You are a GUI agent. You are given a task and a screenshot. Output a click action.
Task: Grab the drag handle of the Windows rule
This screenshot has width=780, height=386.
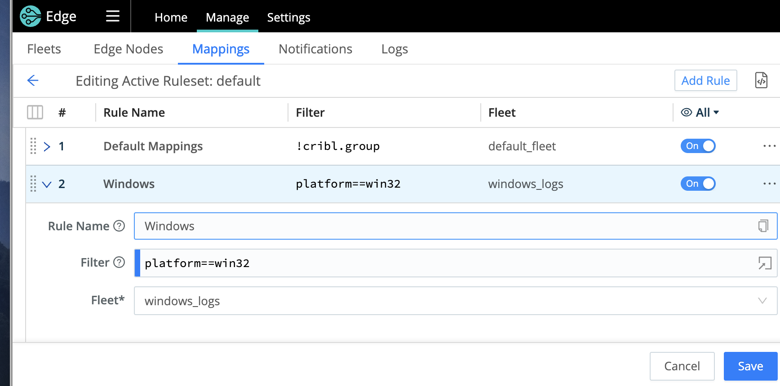click(33, 184)
